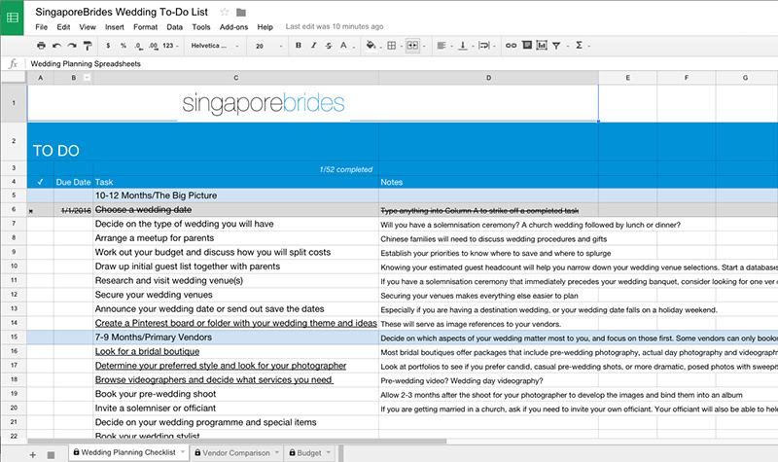The image size is (778, 462).
Task: Open text wrapping options
Action: (x=484, y=46)
